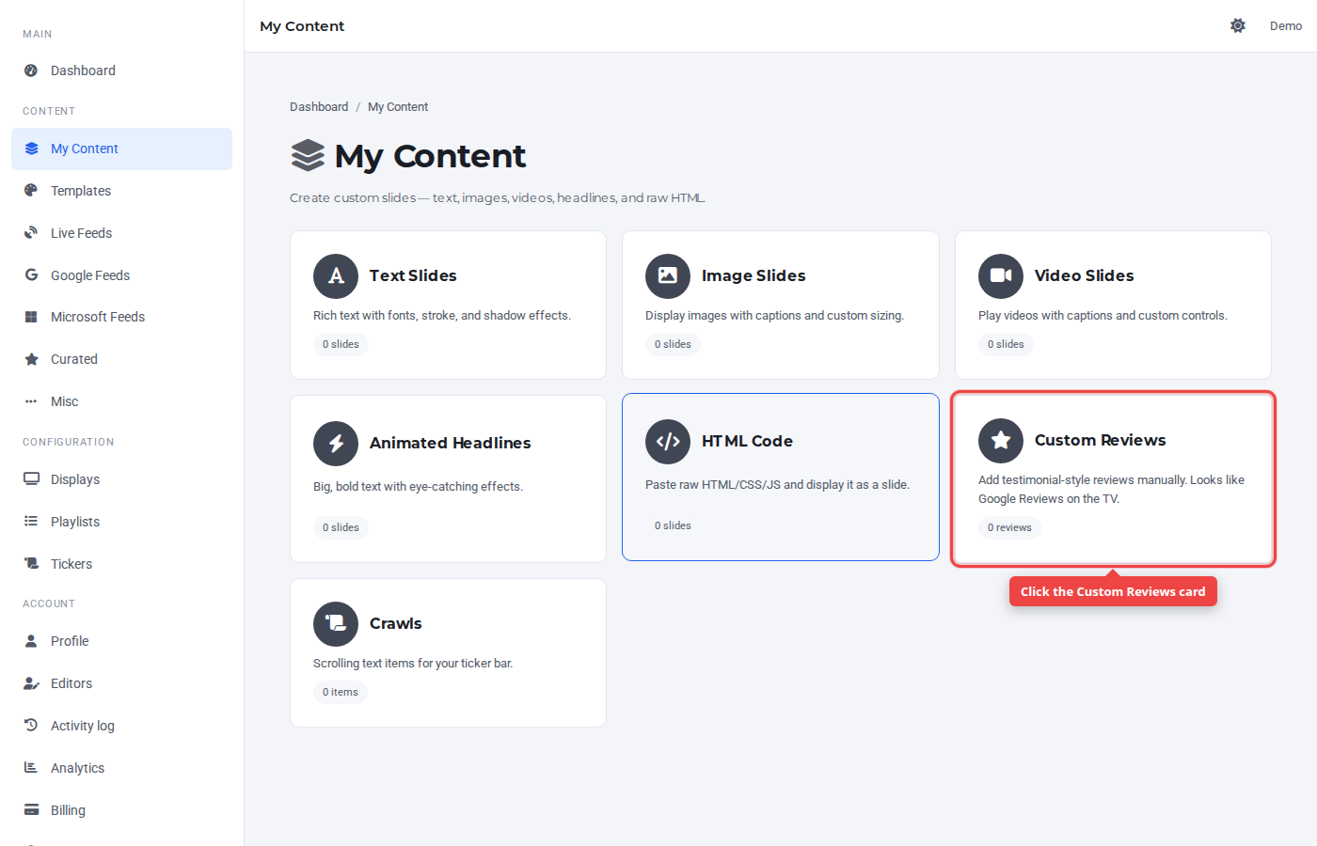The height and width of the screenshot is (846, 1317).
Task: Click the Google Feeds G icon
Action: click(31, 274)
